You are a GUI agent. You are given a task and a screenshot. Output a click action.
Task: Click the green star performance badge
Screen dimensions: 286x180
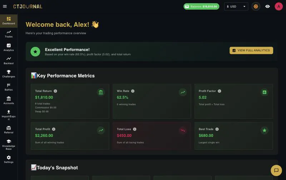pyautogui.click(x=35, y=52)
